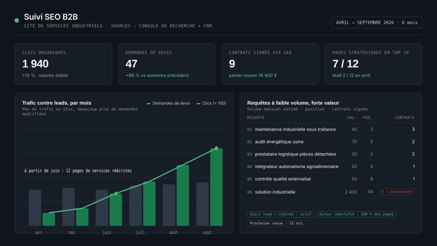Click the +12 % · volume stable text
The width and height of the screenshot is (437, 246).
pyautogui.click(x=45, y=75)
